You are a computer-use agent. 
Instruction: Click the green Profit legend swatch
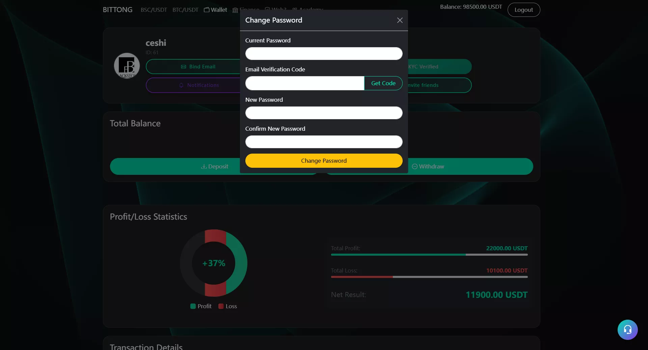[193, 306]
